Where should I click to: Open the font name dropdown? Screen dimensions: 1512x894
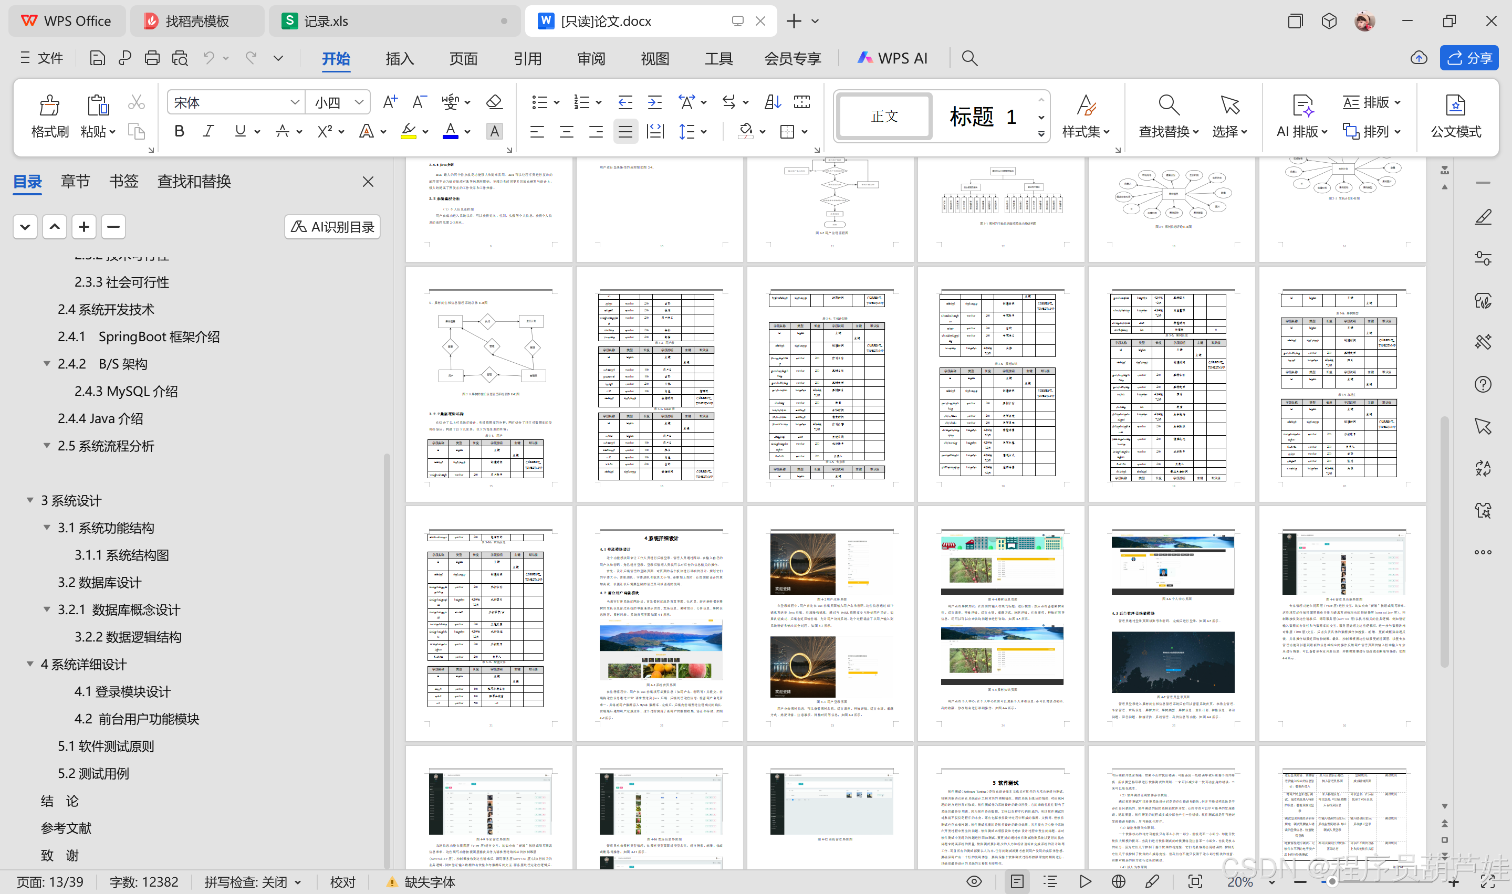coord(295,102)
